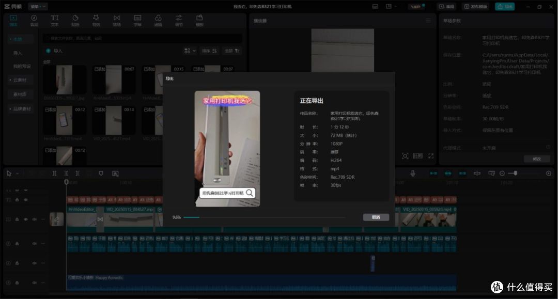The width and height of the screenshot is (558, 299).
Task: Click the export progress bar at 9.6%
Action: point(264,217)
